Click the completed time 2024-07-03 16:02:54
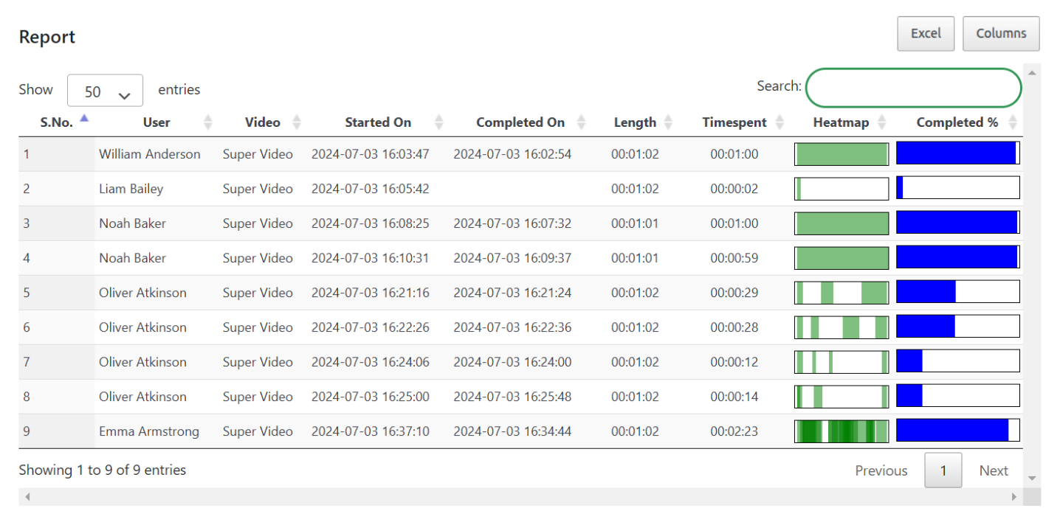Image resolution: width=1060 pixels, height=522 pixels. click(512, 154)
